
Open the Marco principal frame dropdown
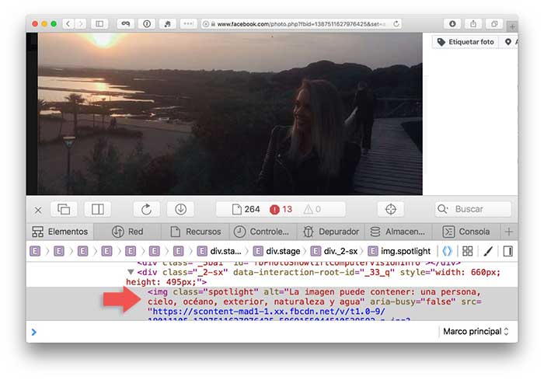point(476,331)
